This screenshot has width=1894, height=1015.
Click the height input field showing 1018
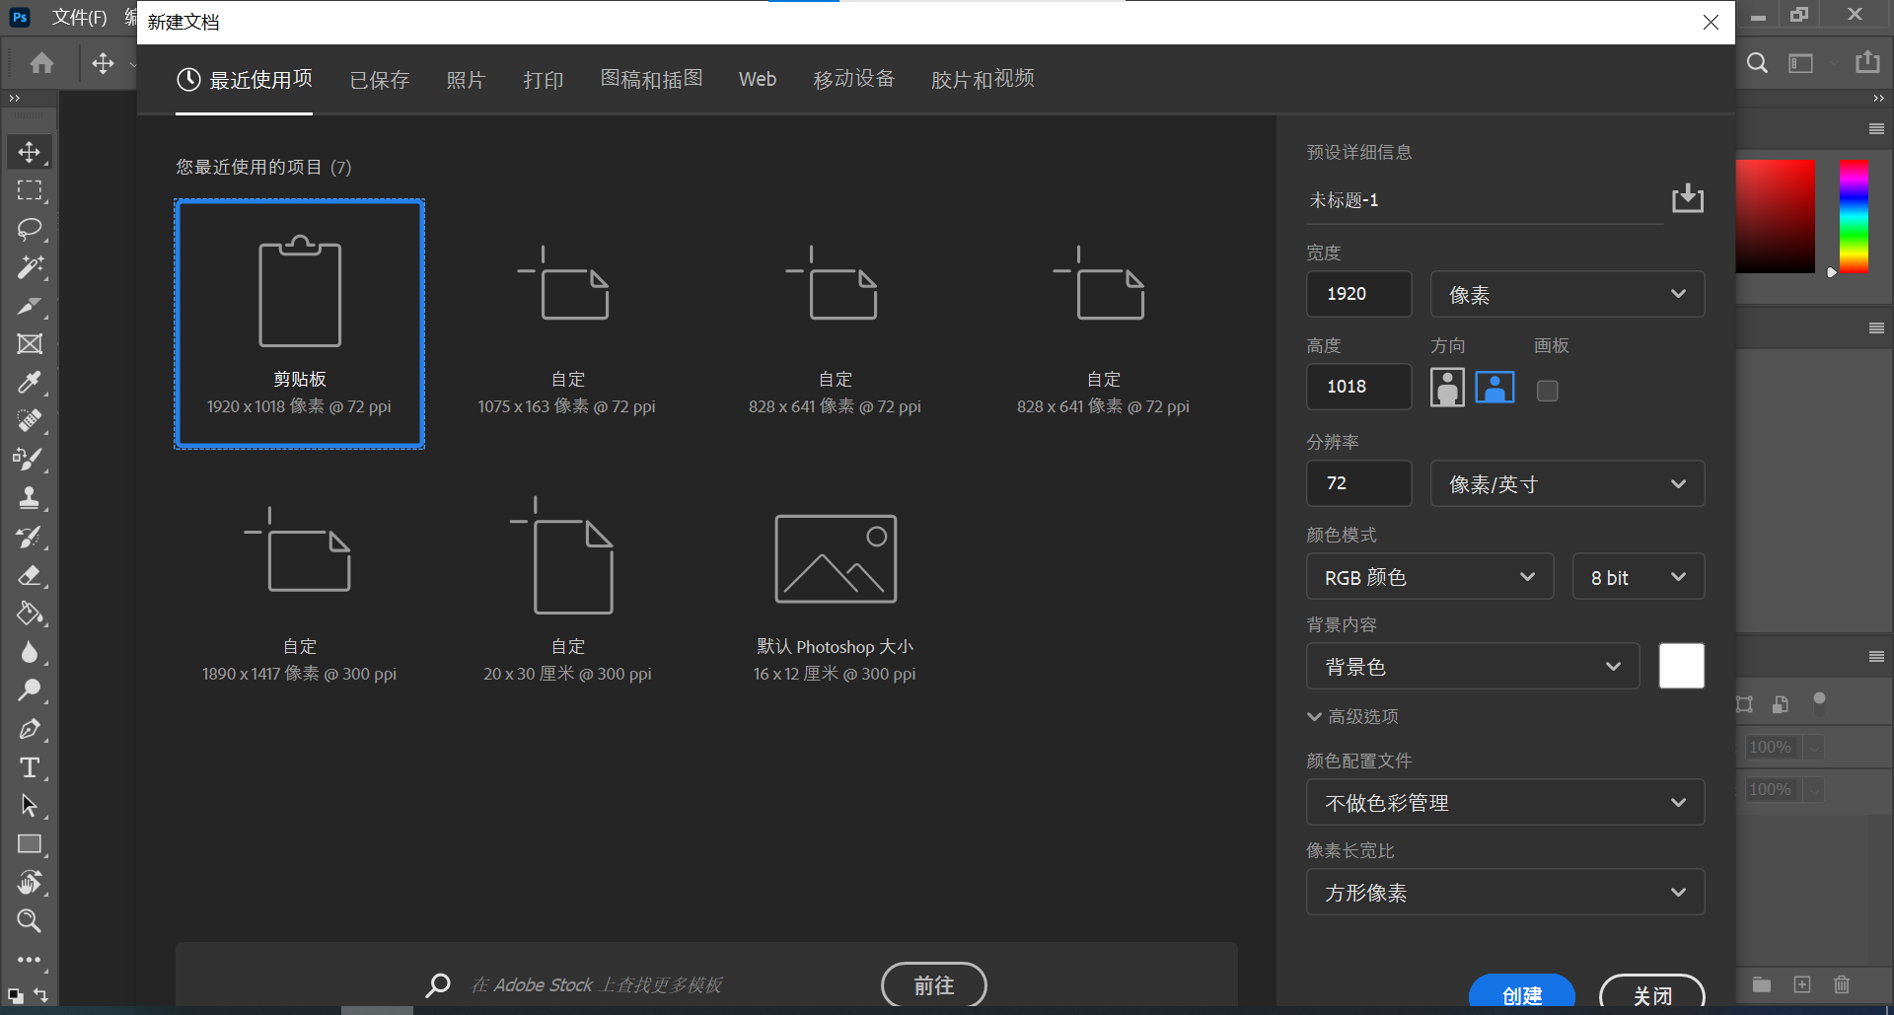1358,387
